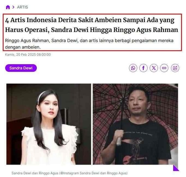Open the ARTIS breadcrumb category

[x=22, y=7]
